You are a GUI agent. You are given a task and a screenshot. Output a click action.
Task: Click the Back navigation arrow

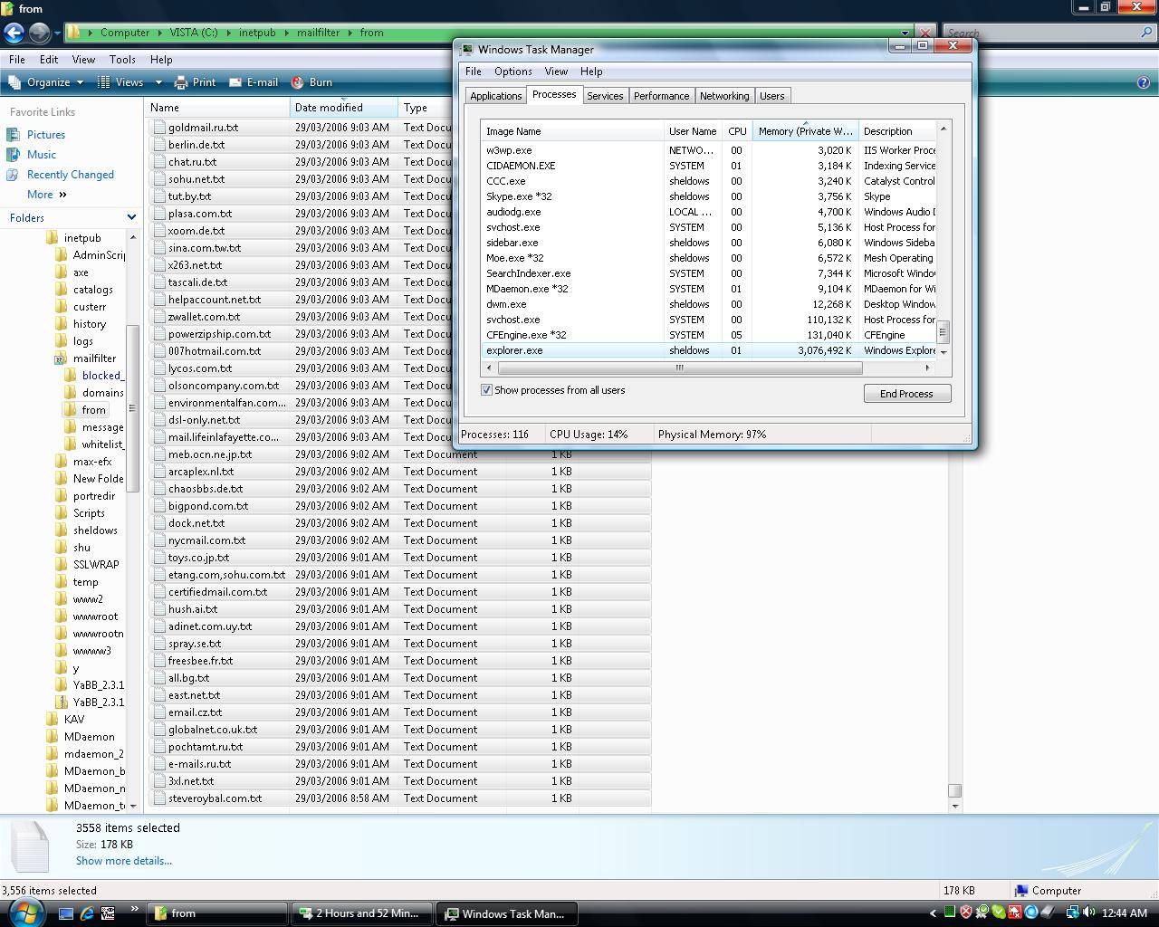click(14, 33)
